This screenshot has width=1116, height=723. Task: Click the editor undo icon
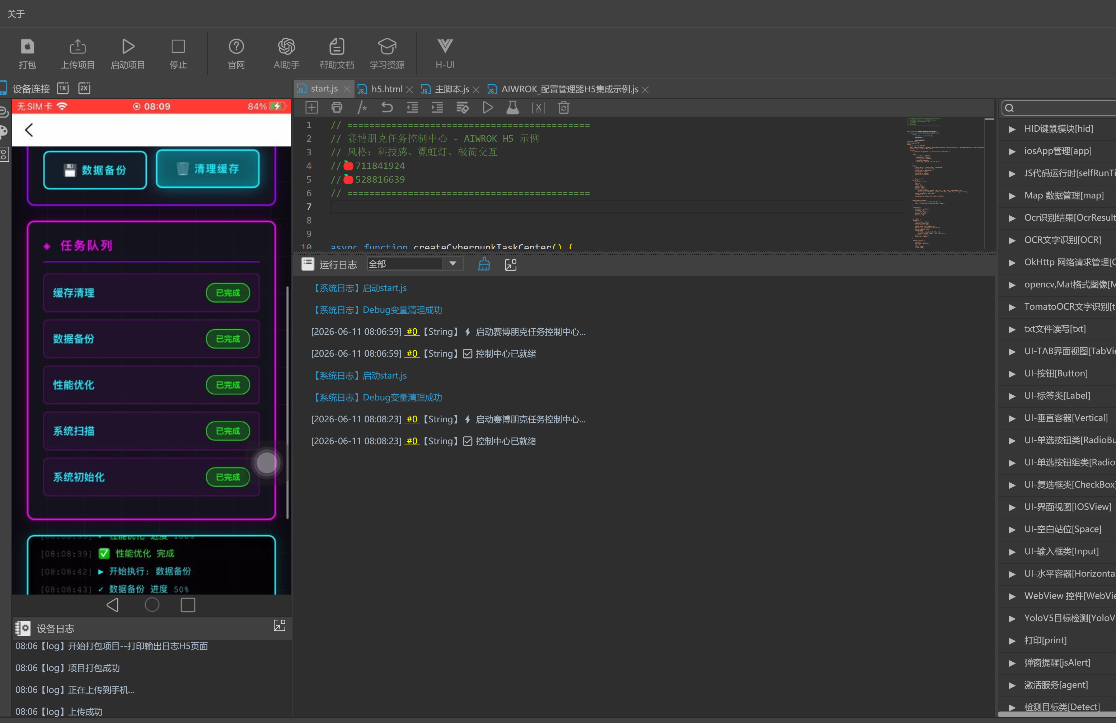(x=387, y=108)
